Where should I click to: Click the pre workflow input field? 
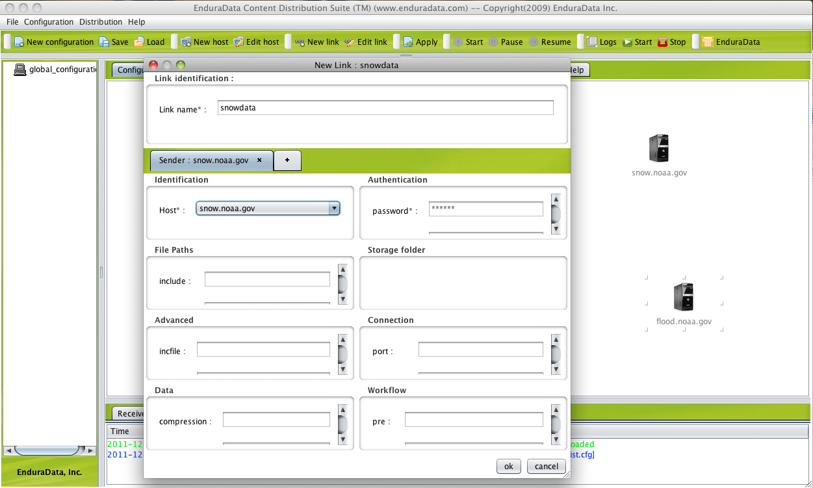coord(474,419)
